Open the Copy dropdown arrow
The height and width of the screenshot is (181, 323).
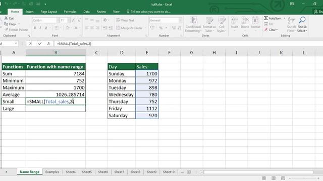coord(19,24)
